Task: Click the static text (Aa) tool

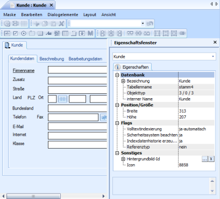Action: (x=48, y=33)
